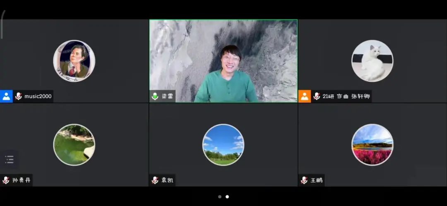Select the white cat avatar
447x206 pixels.
point(372,61)
